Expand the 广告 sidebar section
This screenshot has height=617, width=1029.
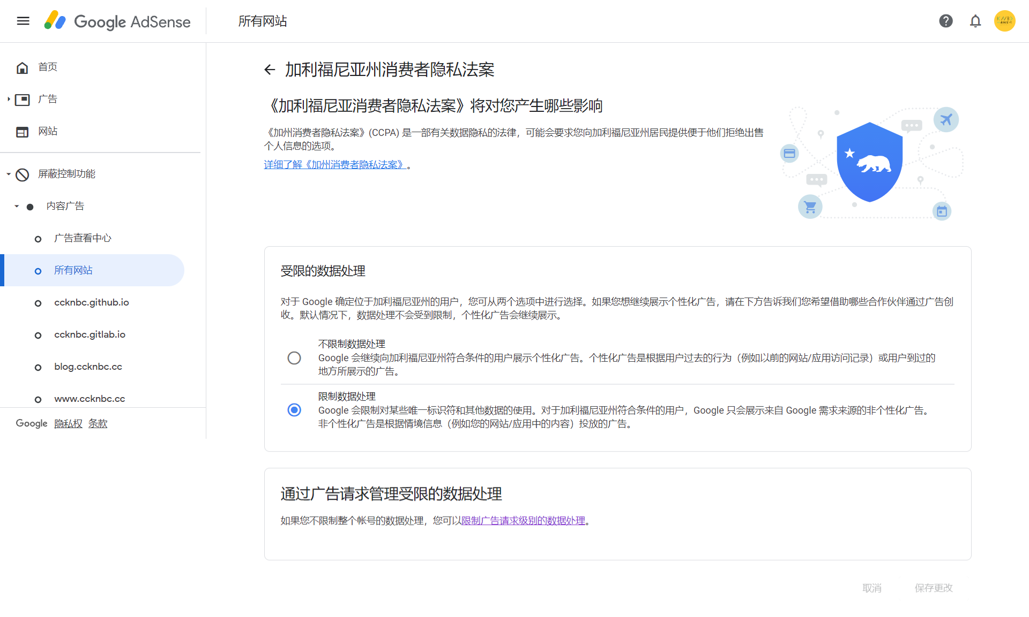[8, 99]
